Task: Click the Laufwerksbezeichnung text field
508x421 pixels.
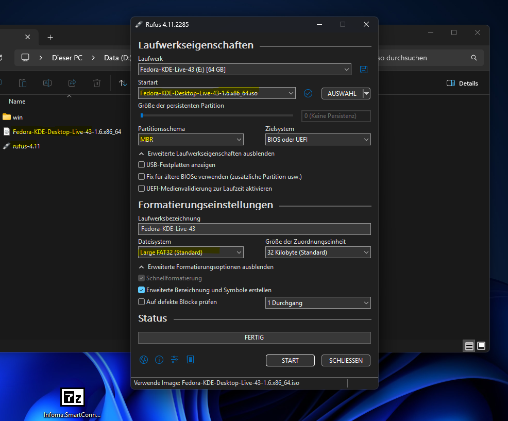Action: pyautogui.click(x=255, y=229)
